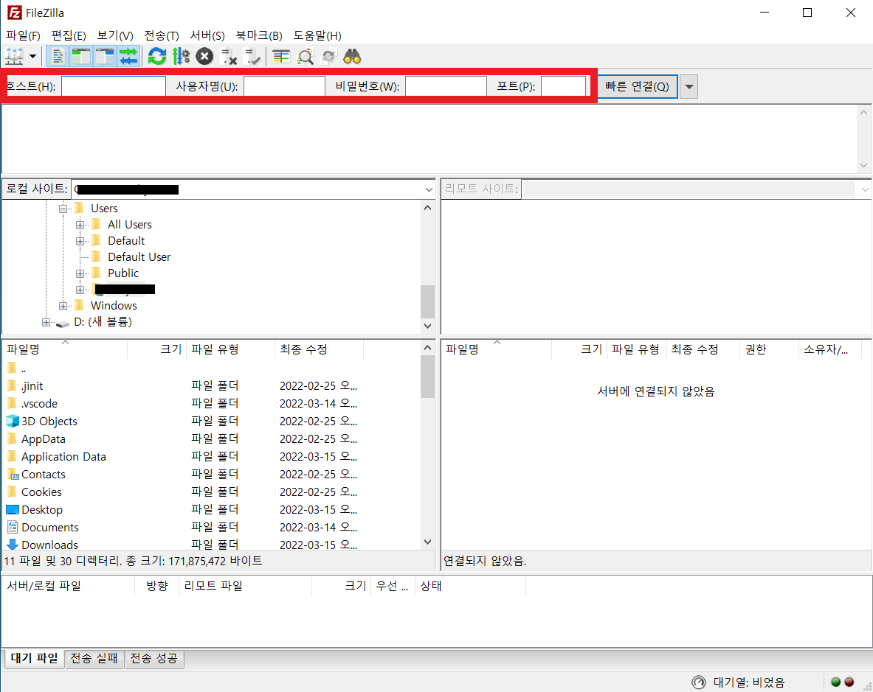Open the directory listing filters icon
Screen dimensions: 873x692
[281, 56]
